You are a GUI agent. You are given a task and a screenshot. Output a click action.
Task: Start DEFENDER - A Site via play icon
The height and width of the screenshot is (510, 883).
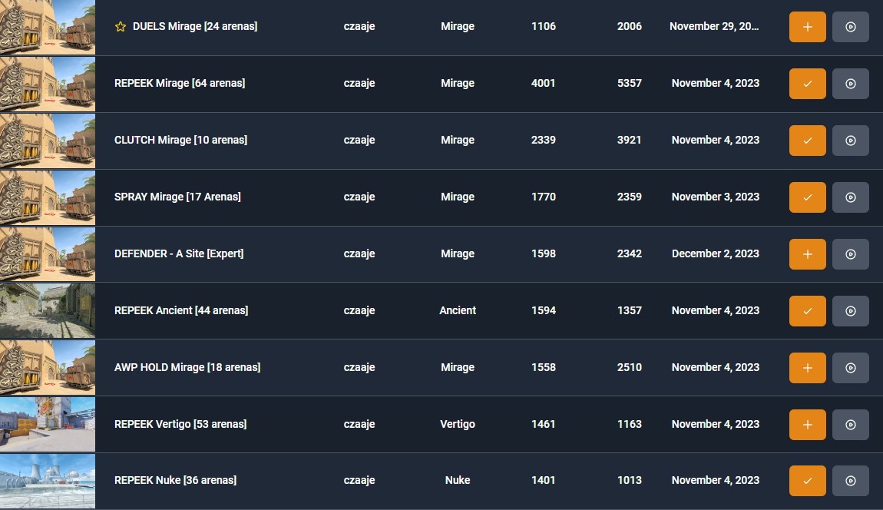850,254
